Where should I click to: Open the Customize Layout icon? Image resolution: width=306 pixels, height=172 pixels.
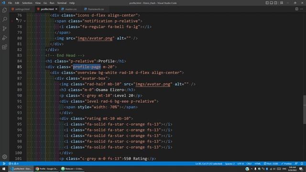pos(282,3)
